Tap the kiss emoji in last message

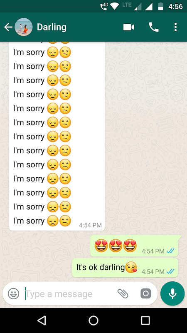[x=131, y=267]
